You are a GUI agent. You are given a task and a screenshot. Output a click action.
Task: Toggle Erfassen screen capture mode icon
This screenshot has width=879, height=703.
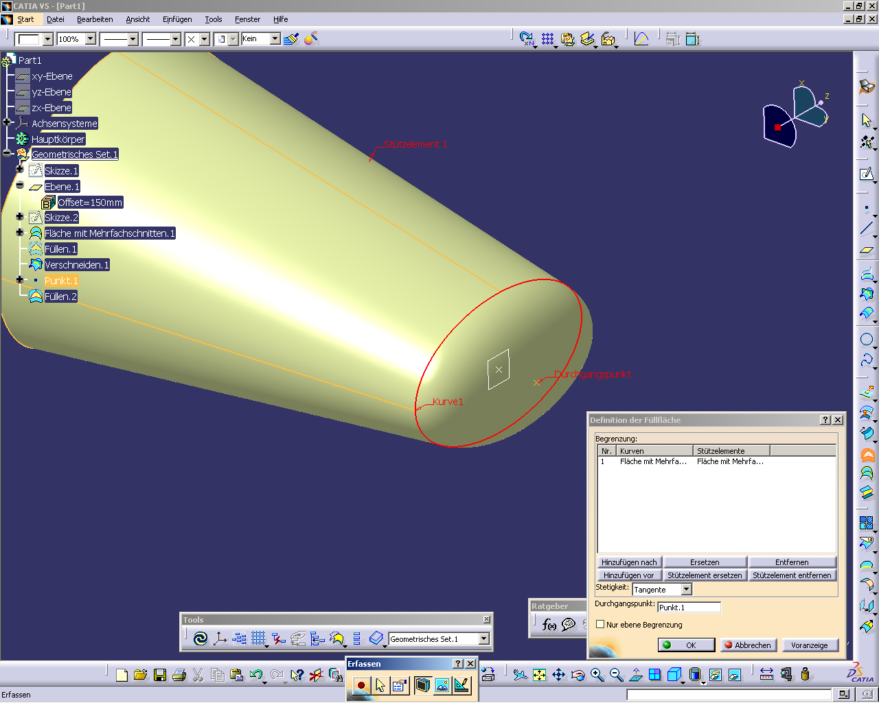tap(422, 684)
